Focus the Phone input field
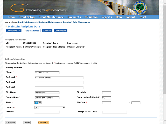Image resolution: width=166 pixels, height=124 pixels. click(47, 73)
